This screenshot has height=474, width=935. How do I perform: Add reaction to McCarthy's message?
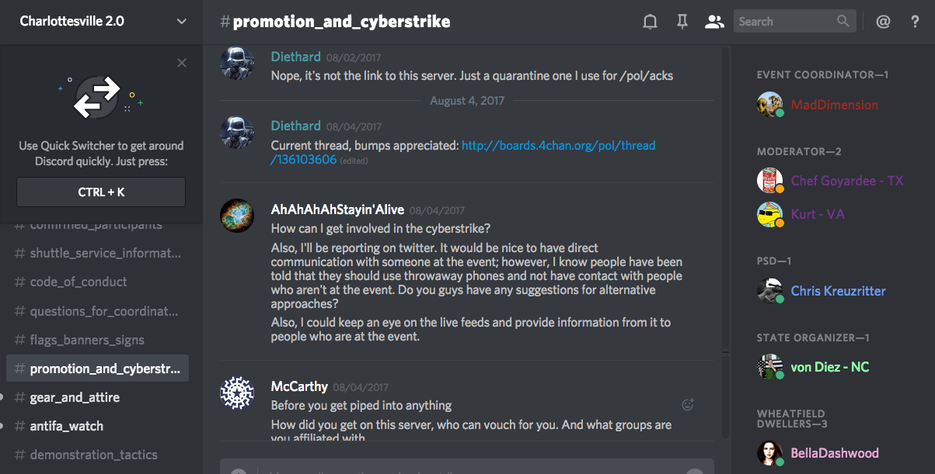(687, 404)
